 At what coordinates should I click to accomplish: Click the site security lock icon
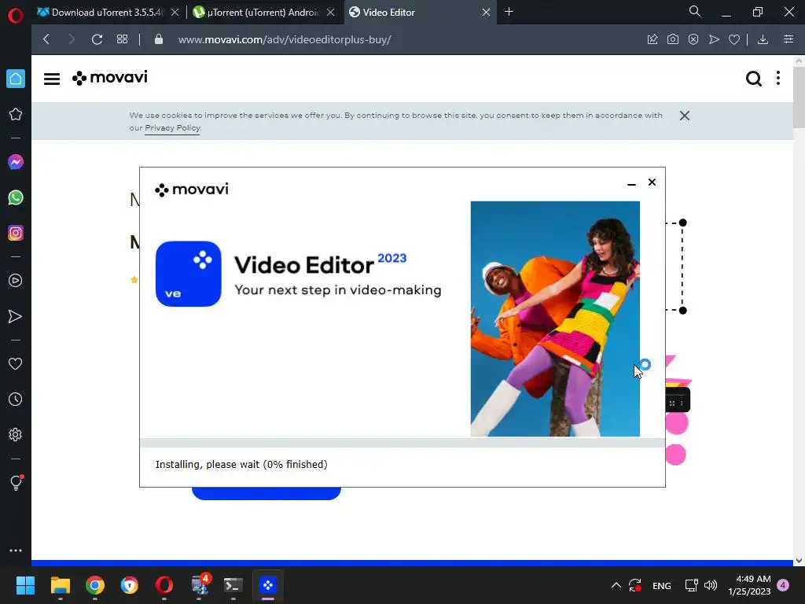point(159,39)
